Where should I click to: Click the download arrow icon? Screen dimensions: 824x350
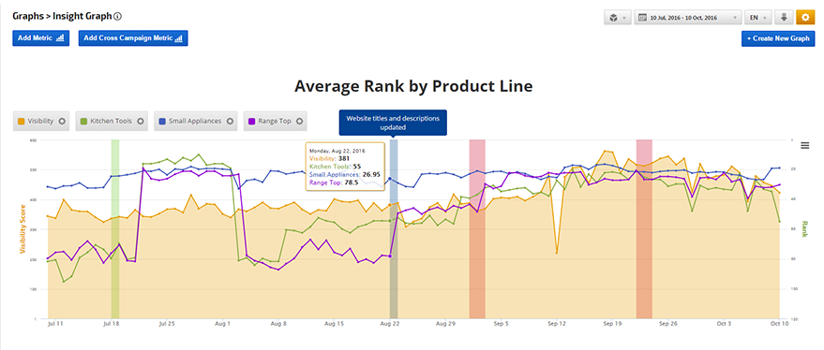tap(784, 18)
